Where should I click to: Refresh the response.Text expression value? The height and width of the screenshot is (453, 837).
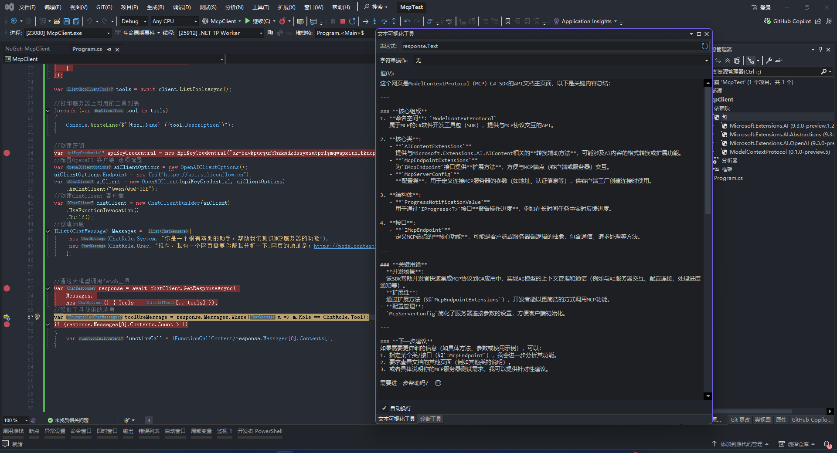(705, 46)
